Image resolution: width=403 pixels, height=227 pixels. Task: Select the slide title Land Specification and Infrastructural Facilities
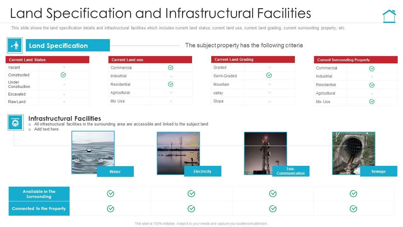pos(161,14)
